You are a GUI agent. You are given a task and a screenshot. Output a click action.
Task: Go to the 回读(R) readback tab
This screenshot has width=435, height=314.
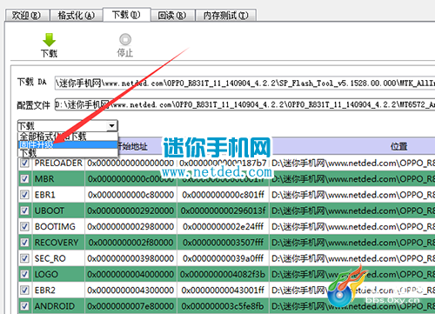click(172, 16)
